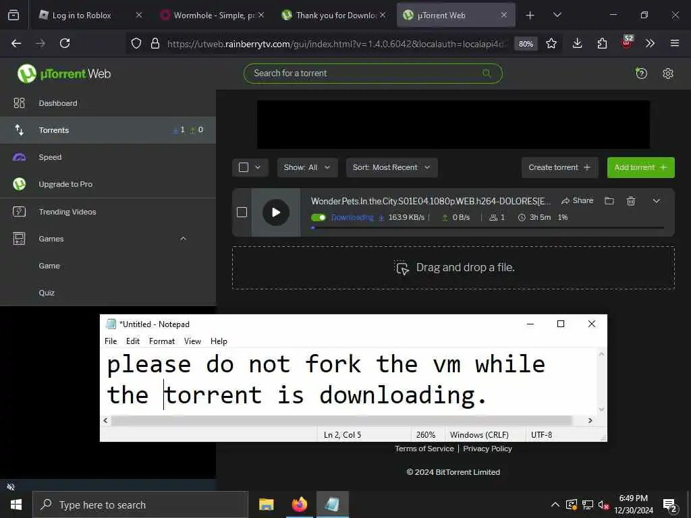Click the tracking protection shield icon
Viewport: 691px width, 518px height.
[x=136, y=43]
